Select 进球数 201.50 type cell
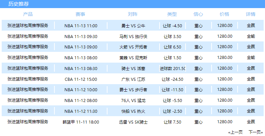Viewport: 265px width, 136px height. (172, 68)
